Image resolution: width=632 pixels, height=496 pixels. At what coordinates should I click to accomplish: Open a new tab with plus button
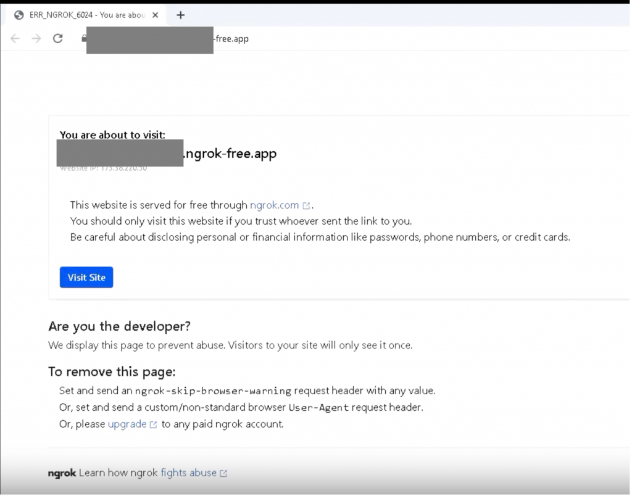(180, 15)
